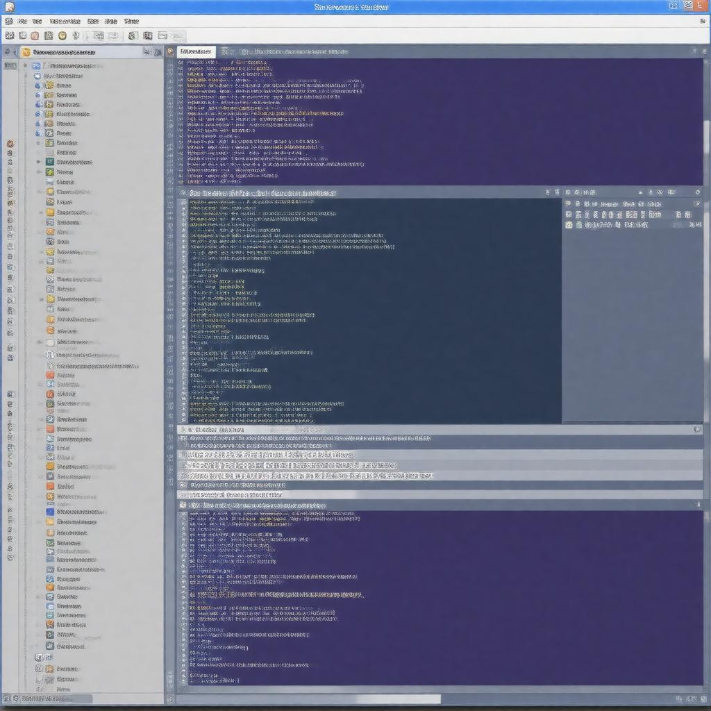Click the rightmost button in project panel header

click(158, 52)
